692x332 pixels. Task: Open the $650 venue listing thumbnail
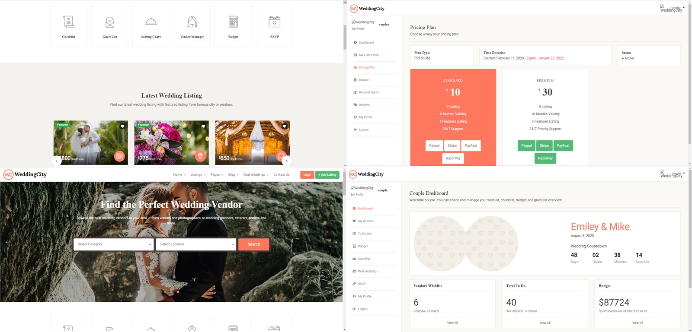point(253,142)
